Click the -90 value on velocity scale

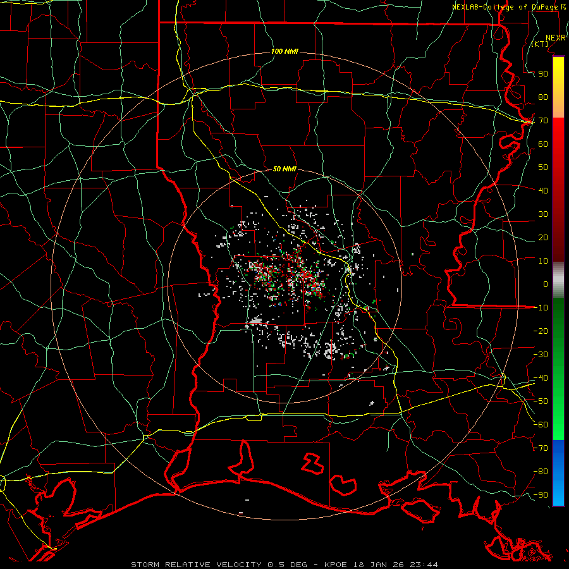click(541, 494)
